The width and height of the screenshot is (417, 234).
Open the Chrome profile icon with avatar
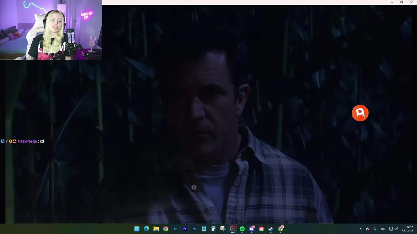point(280,229)
